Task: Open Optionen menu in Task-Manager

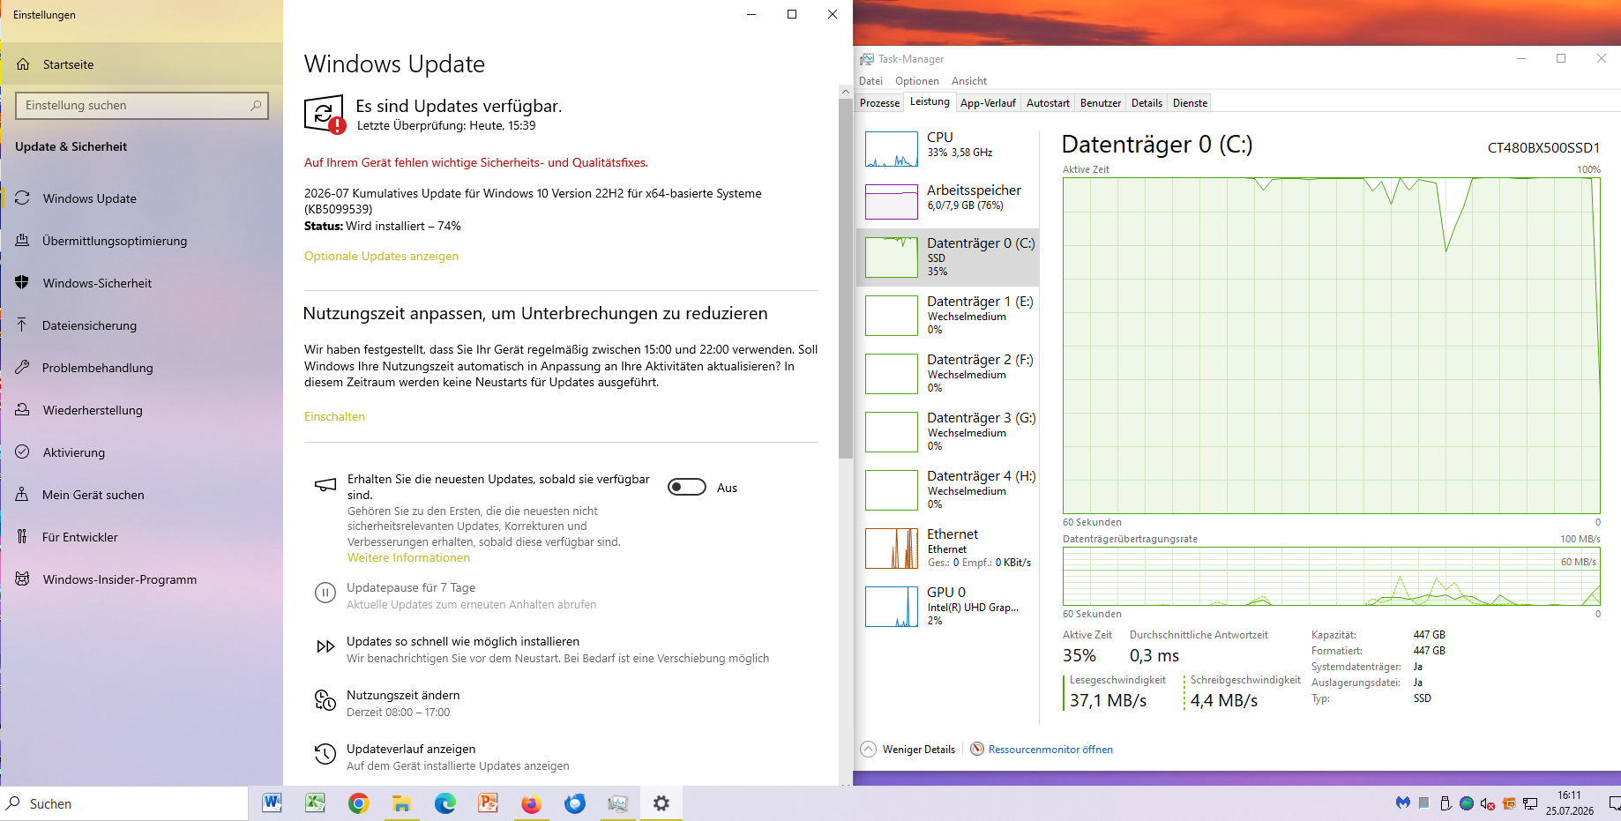Action: click(916, 81)
